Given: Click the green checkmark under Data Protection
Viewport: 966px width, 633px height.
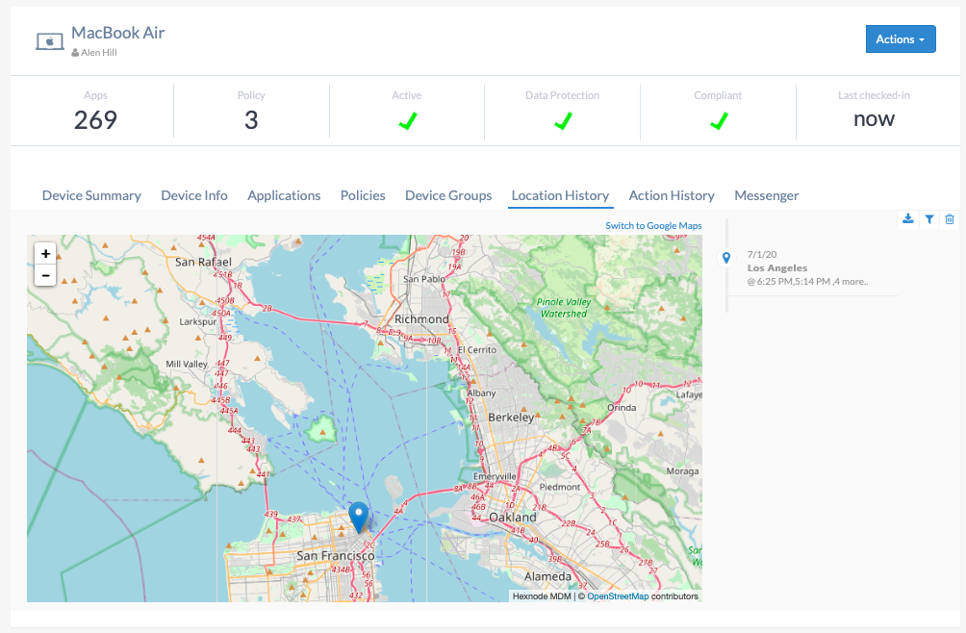Looking at the screenshot, I should 562,121.
